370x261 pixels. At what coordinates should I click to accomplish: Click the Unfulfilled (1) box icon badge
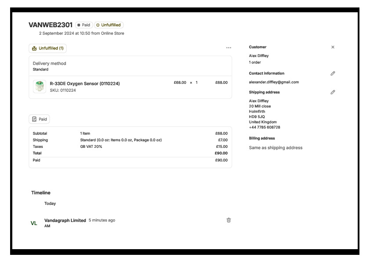[x=47, y=48]
